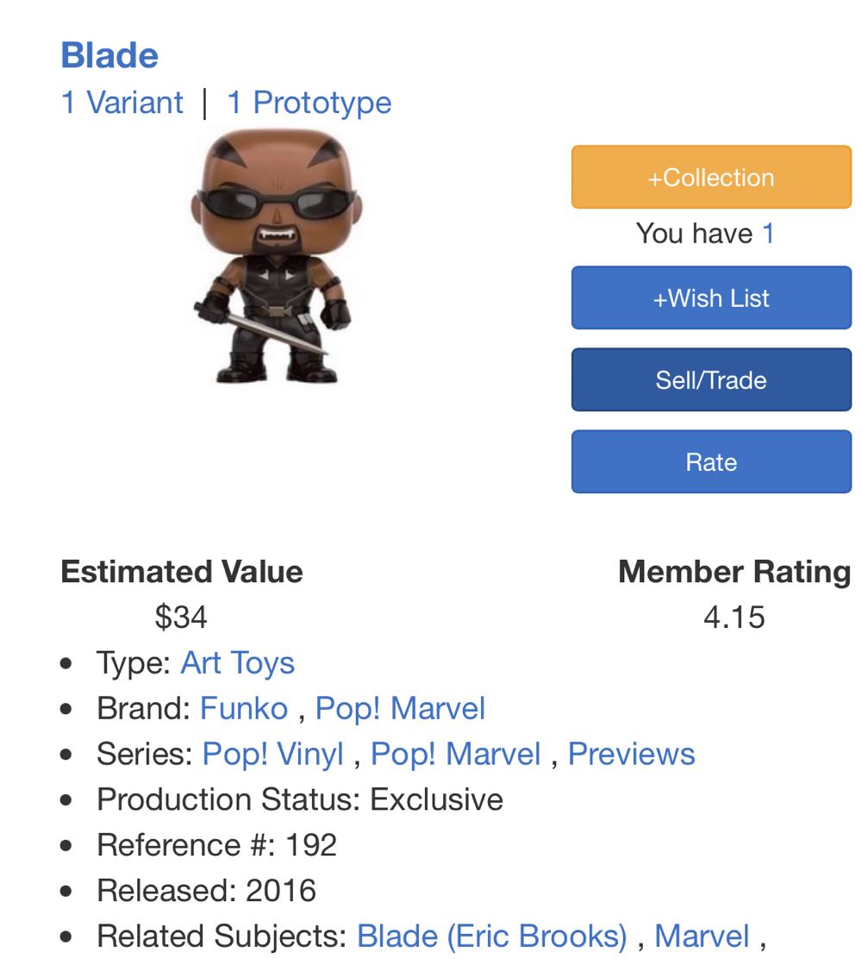Add the item to your Wish List
Viewport: 862px width, 959px height.
click(x=709, y=298)
